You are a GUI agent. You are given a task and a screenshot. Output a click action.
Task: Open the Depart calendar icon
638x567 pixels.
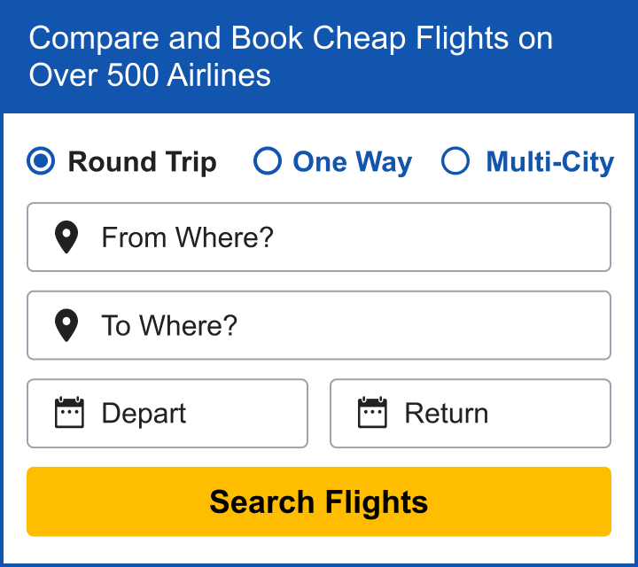tap(69, 413)
